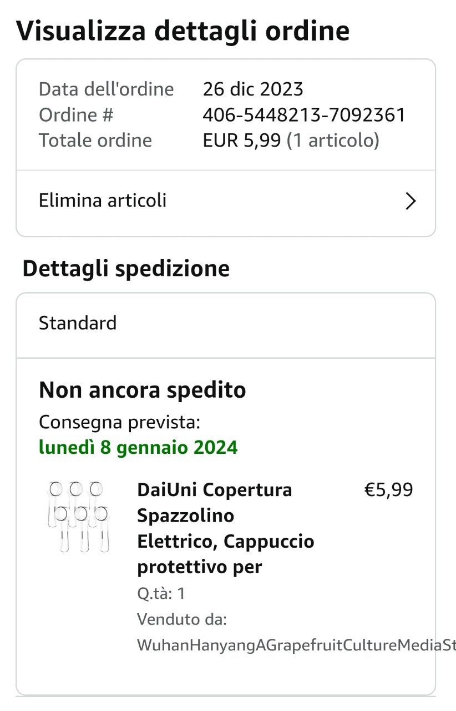Tap the chevron arrow beside Elimina articoli
This screenshot has height=711, width=456.
411,201
